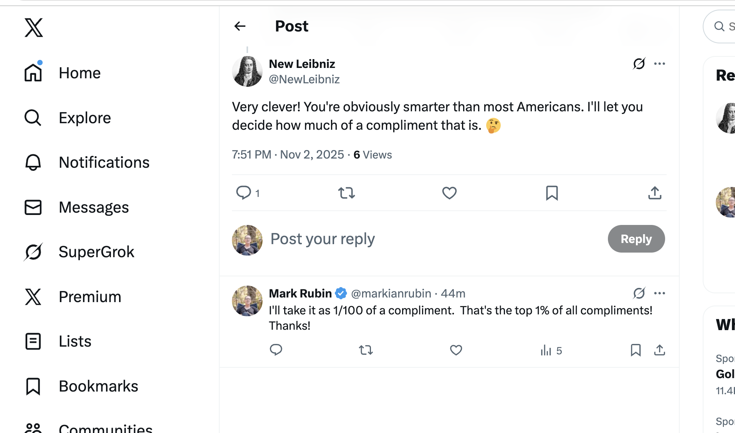This screenshot has height=433, width=735.
Task: Share Mark Rubin's reply via upload icon
Action: (x=659, y=350)
